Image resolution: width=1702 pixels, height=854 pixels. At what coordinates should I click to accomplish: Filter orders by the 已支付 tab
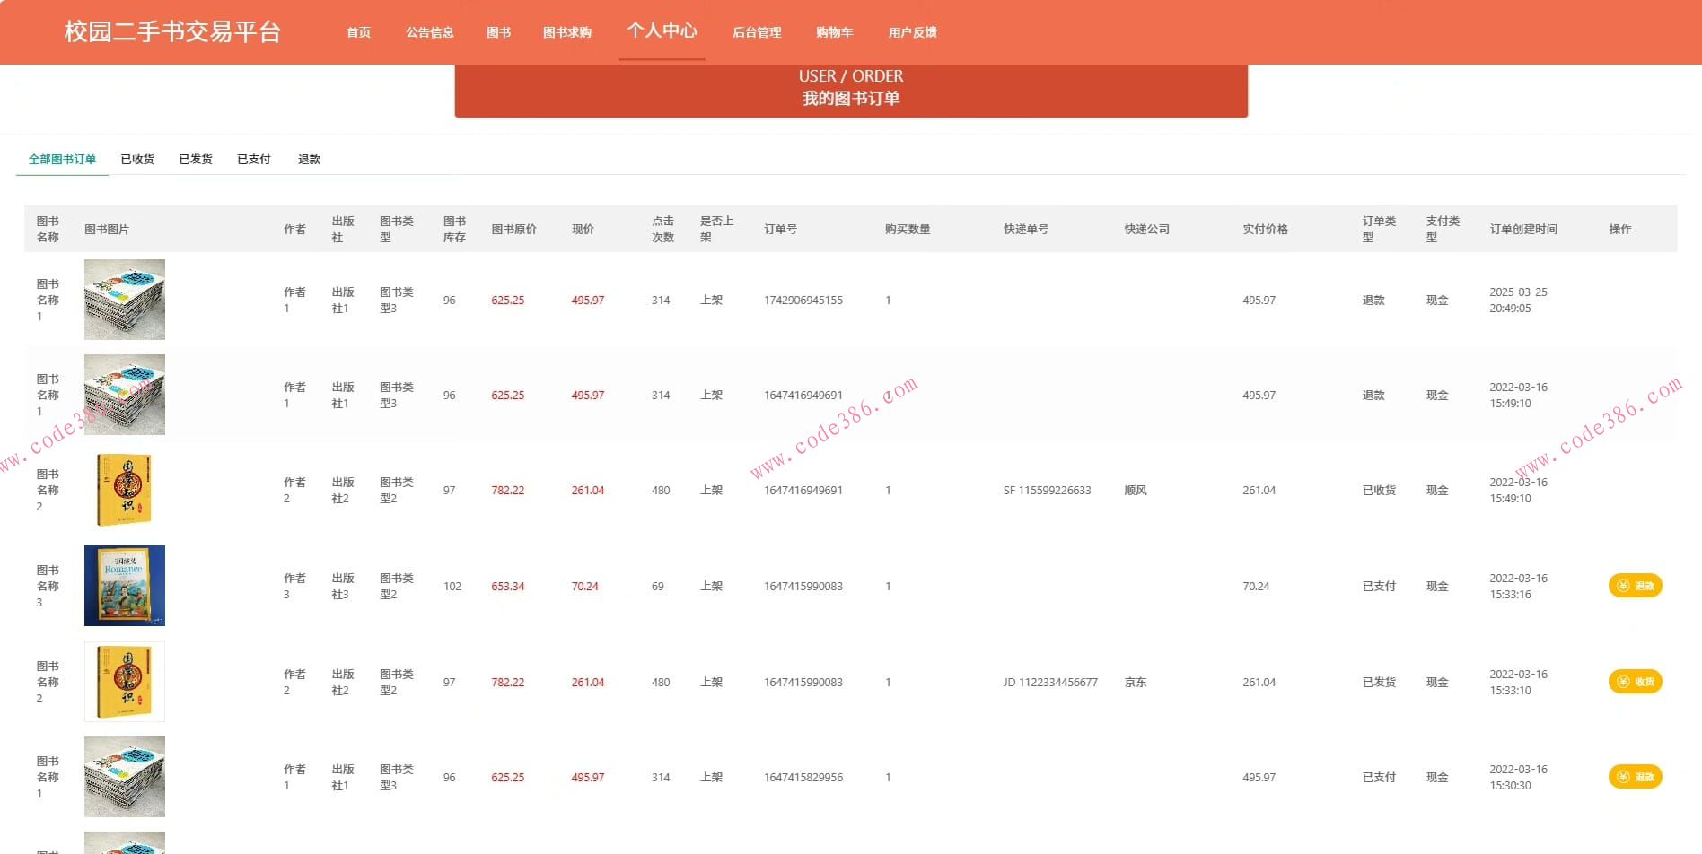(x=254, y=159)
